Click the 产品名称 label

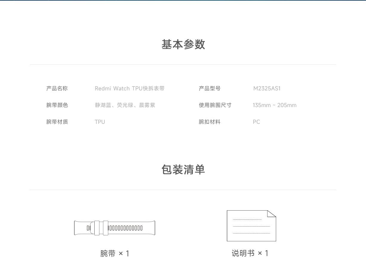click(57, 89)
